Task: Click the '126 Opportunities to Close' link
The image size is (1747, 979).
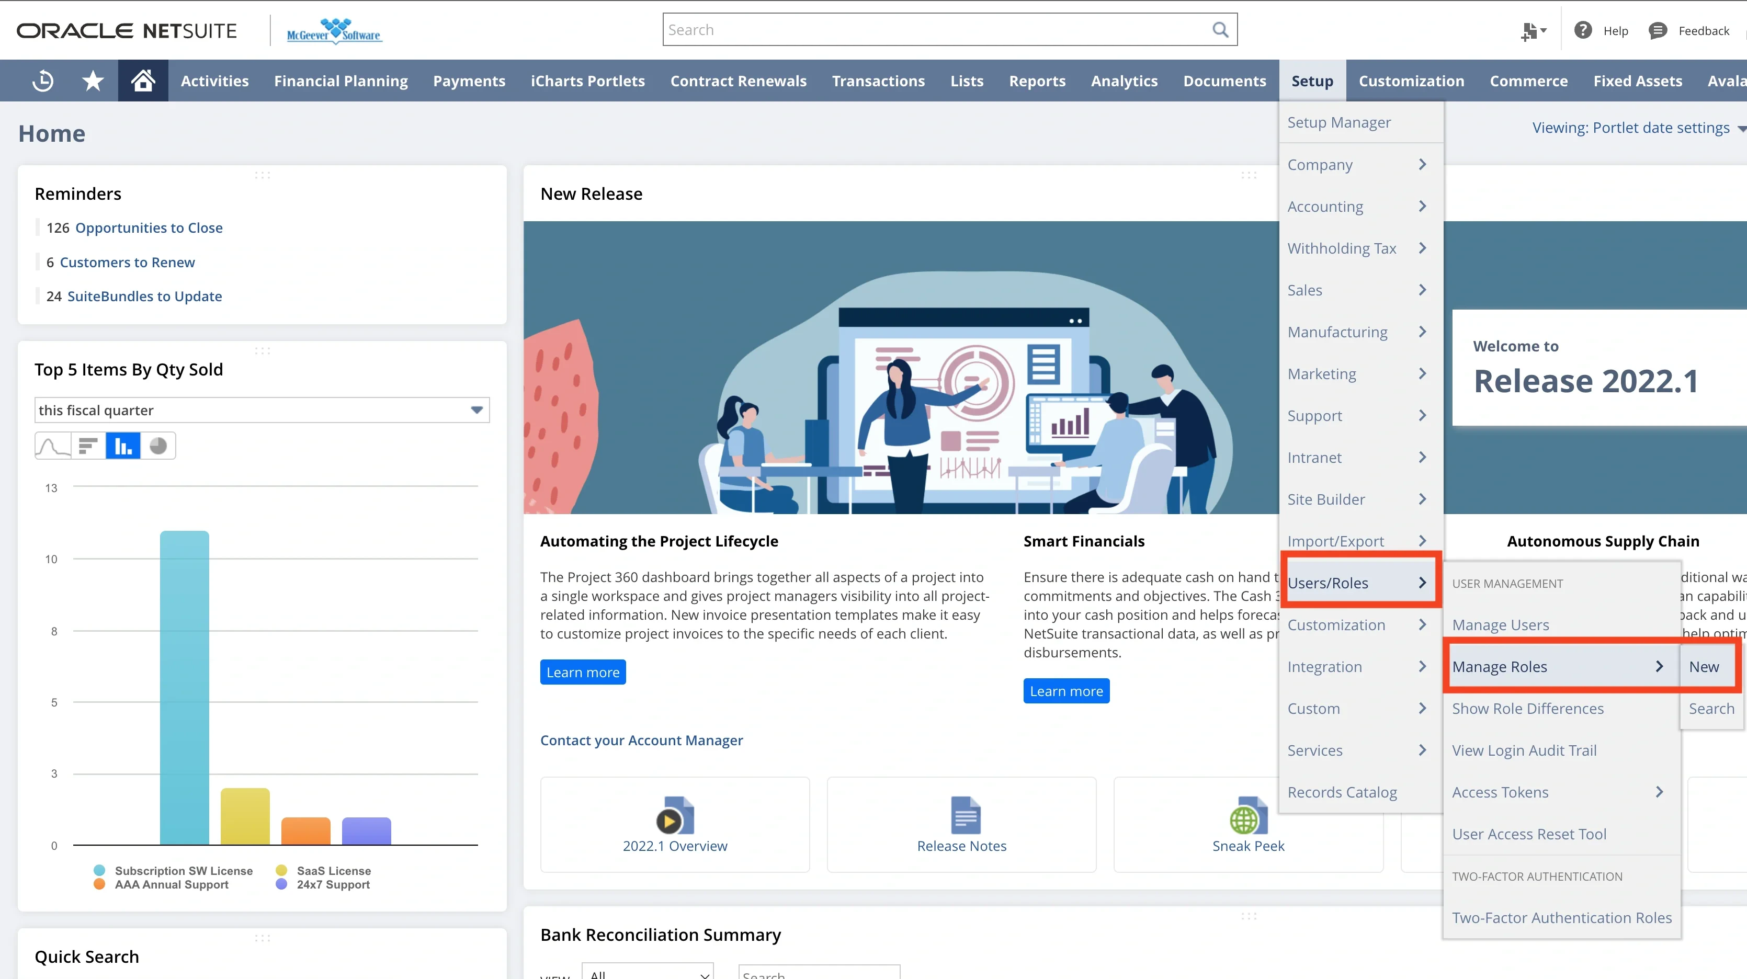Action: point(149,227)
